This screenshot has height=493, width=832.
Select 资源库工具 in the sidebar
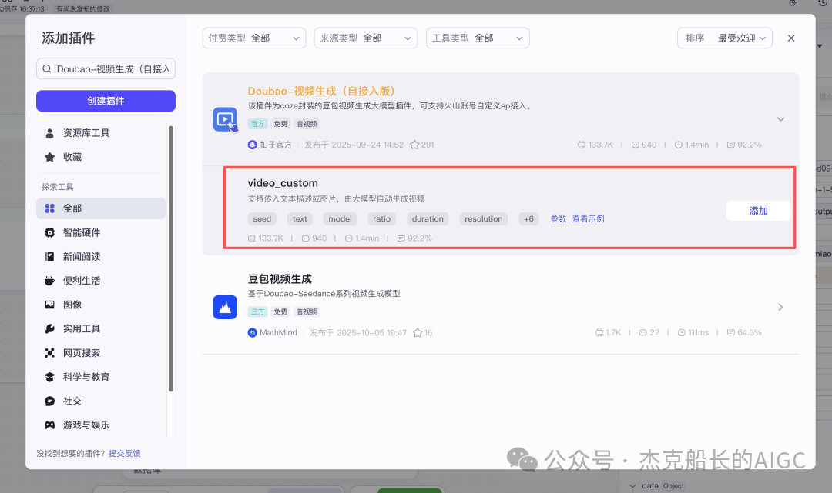tap(102, 133)
